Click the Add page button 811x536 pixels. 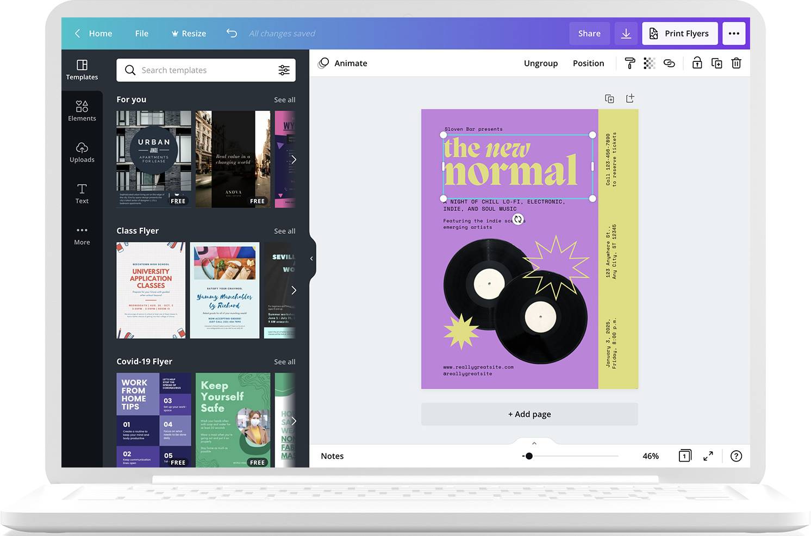point(529,414)
